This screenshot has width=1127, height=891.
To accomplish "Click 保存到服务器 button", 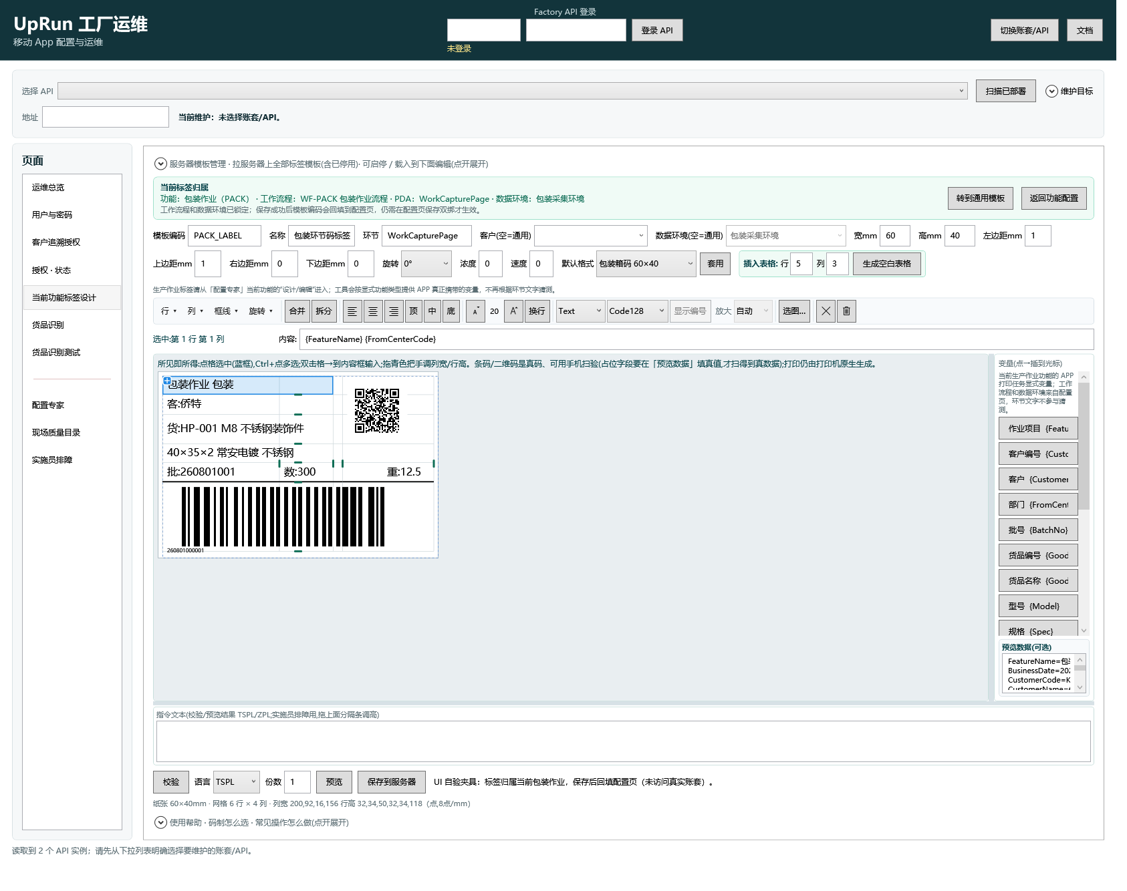I will (x=392, y=782).
